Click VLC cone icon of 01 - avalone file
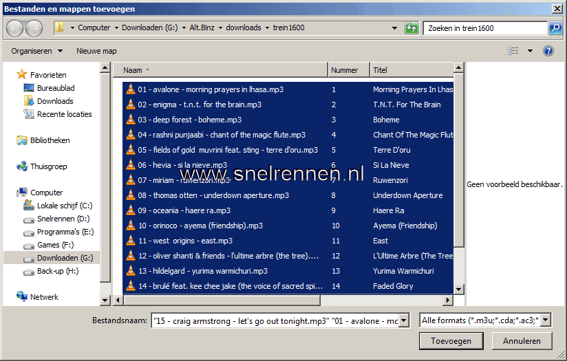This screenshot has height=361, width=567. (x=130, y=89)
